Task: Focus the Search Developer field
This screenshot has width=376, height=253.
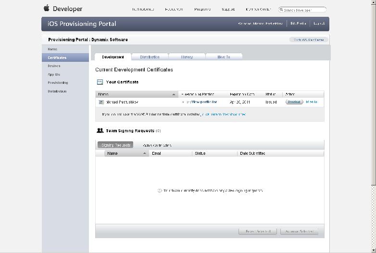Action: pos(302,10)
